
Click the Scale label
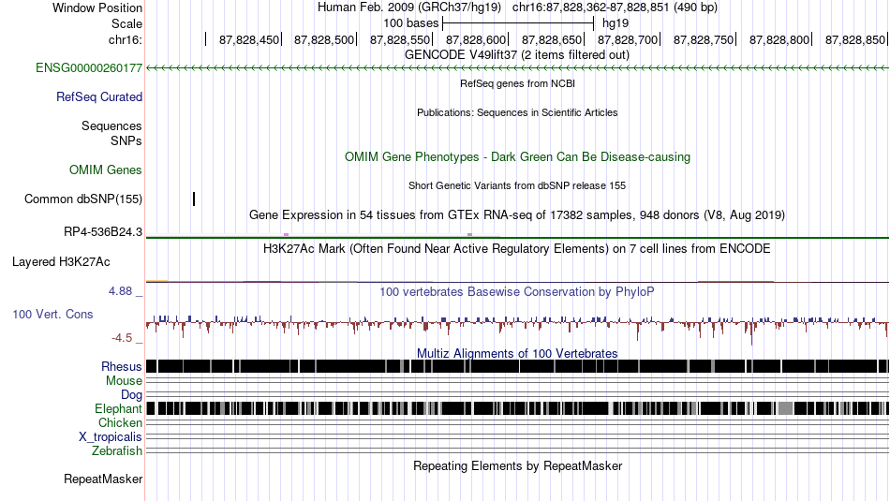pos(126,23)
